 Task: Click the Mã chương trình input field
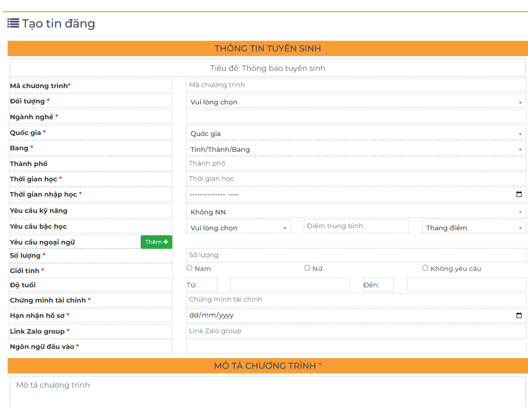coord(356,85)
